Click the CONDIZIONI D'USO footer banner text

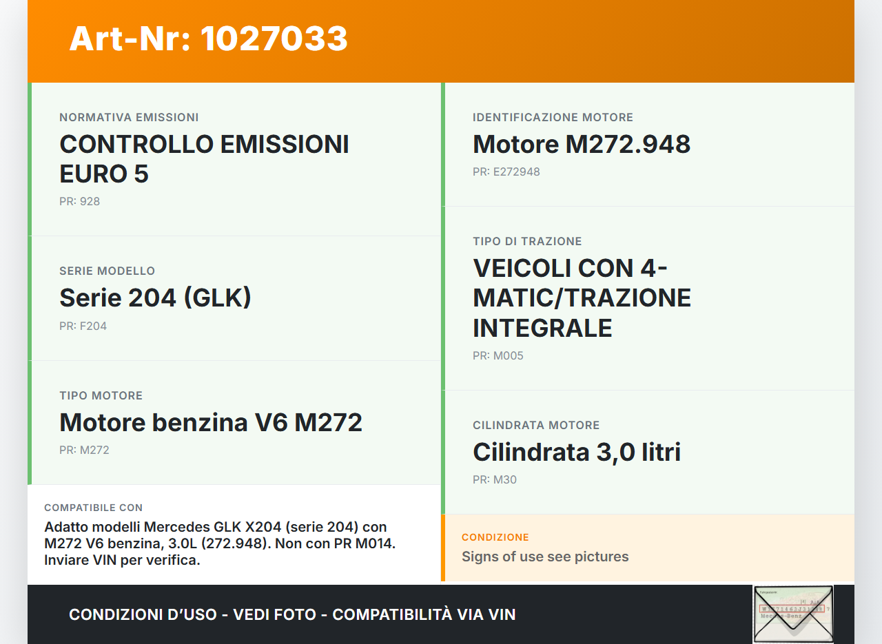point(292,614)
